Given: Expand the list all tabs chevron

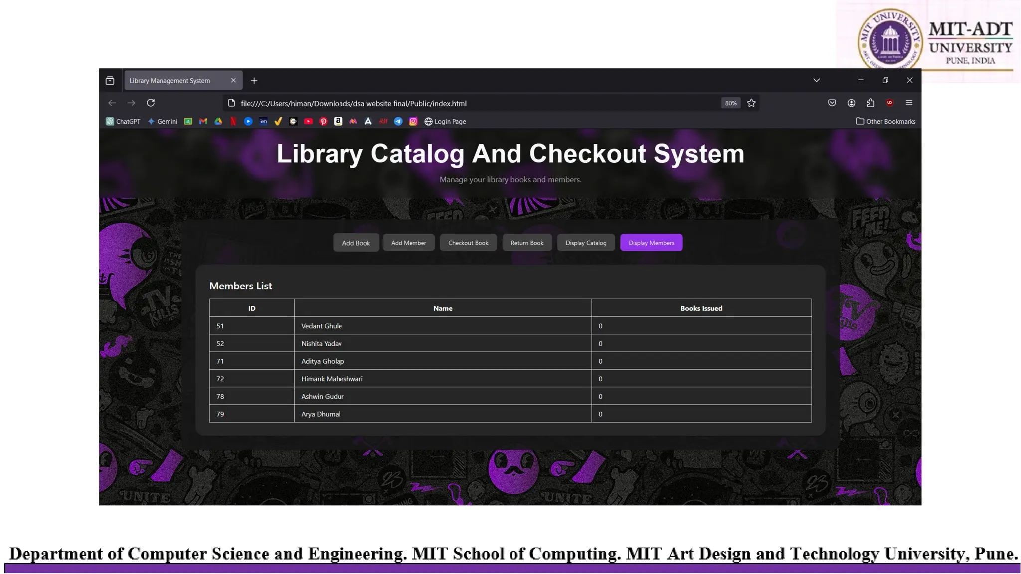Looking at the screenshot, I should (x=816, y=80).
